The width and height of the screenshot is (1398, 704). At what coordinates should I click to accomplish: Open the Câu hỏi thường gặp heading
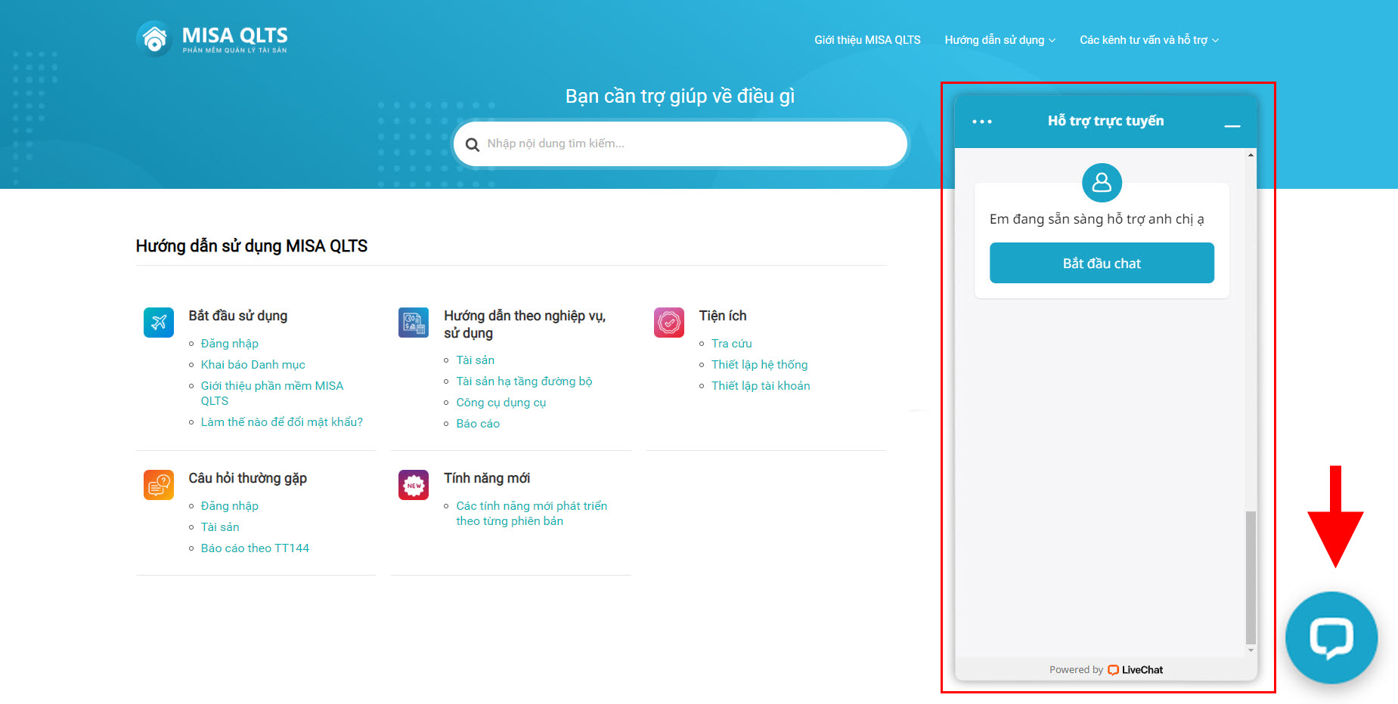pos(248,478)
